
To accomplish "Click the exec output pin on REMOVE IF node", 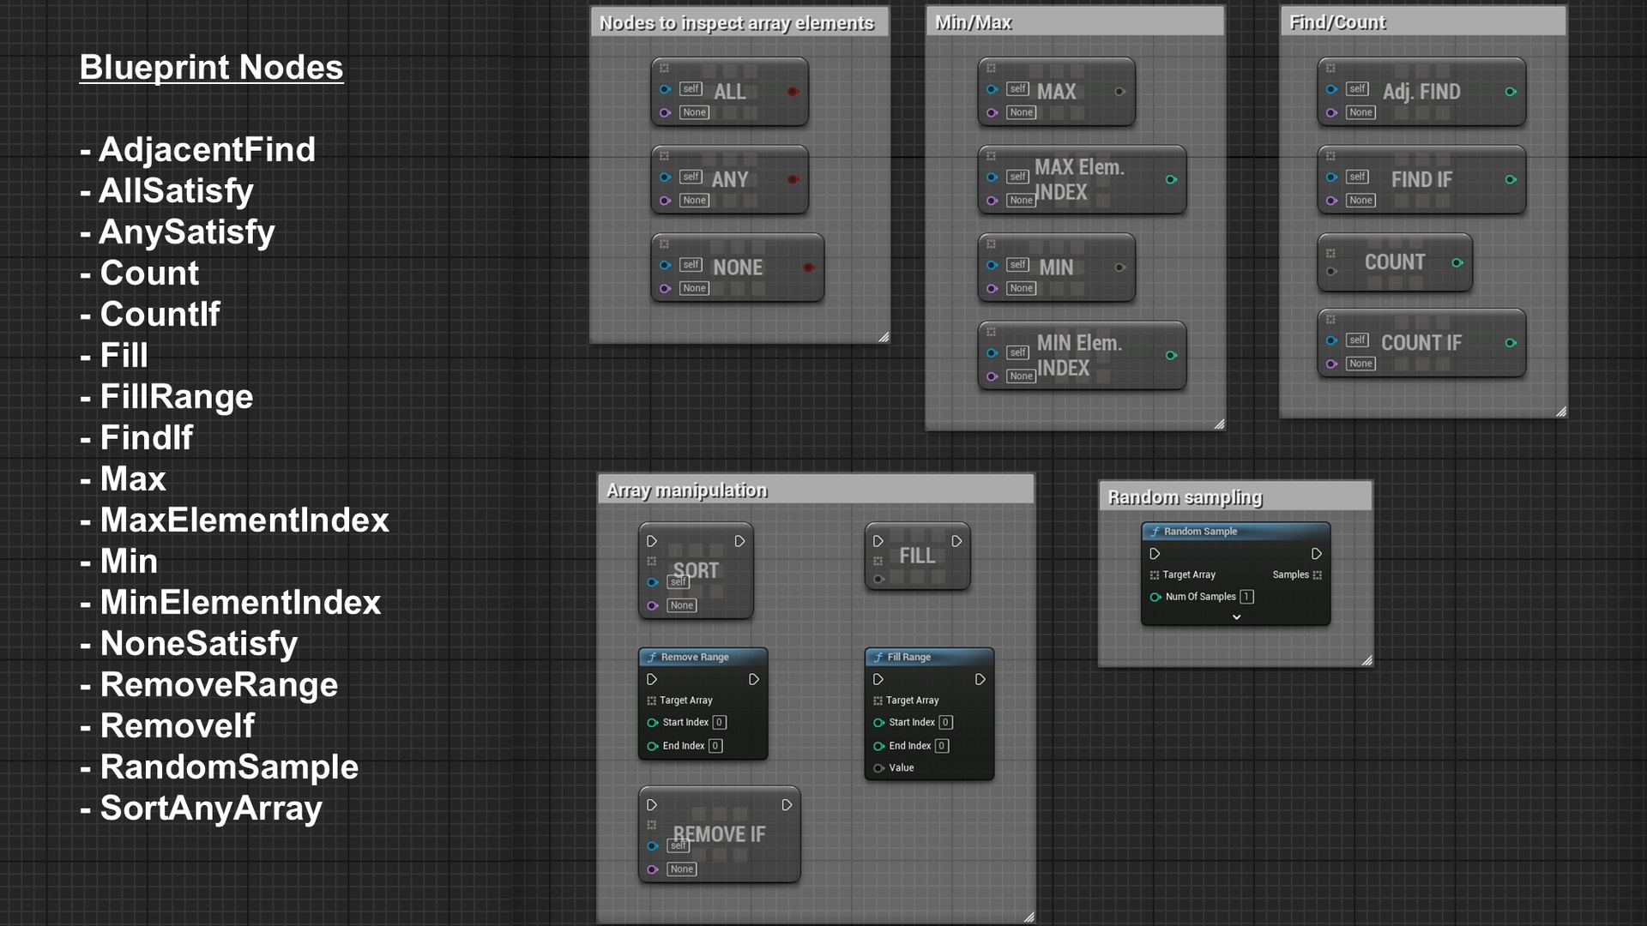I will tap(787, 805).
